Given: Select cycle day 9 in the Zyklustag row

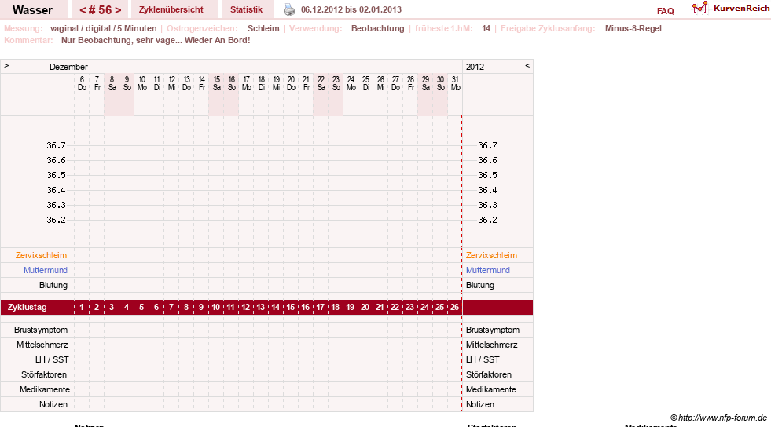Looking at the screenshot, I should [200, 307].
